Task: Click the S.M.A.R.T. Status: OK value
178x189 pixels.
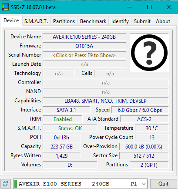Action: (70, 128)
